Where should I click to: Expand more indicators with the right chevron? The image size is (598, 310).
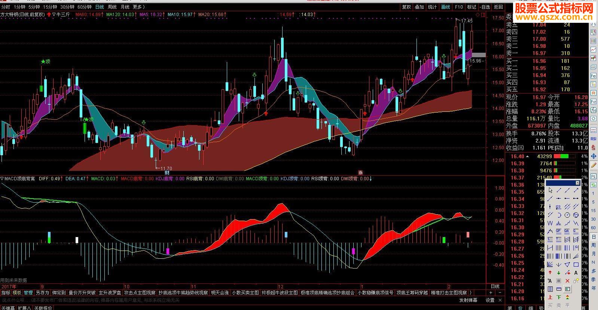coord(470,292)
